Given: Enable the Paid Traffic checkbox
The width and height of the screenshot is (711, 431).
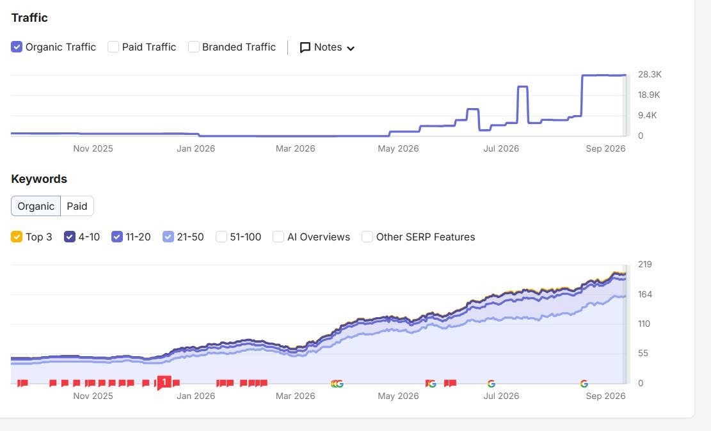Looking at the screenshot, I should pos(113,47).
